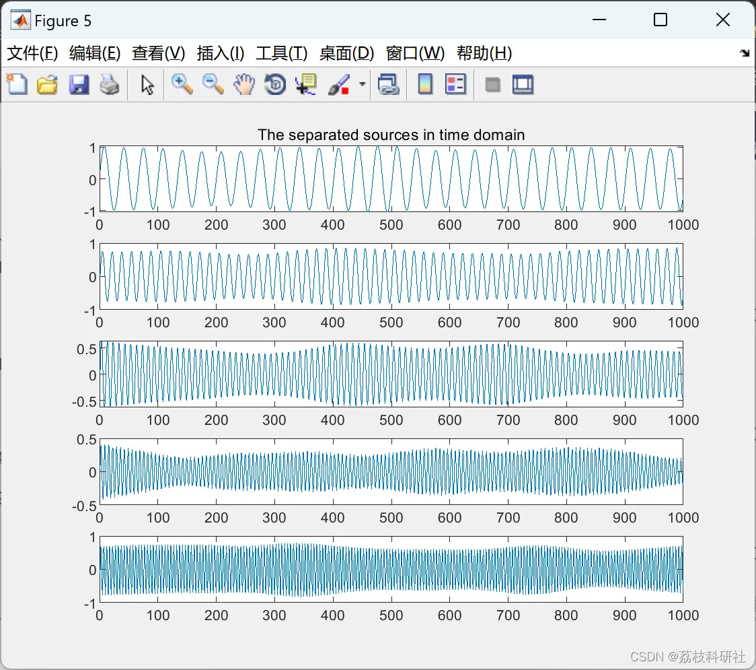Click the Hide Plot Tools icon

point(492,86)
